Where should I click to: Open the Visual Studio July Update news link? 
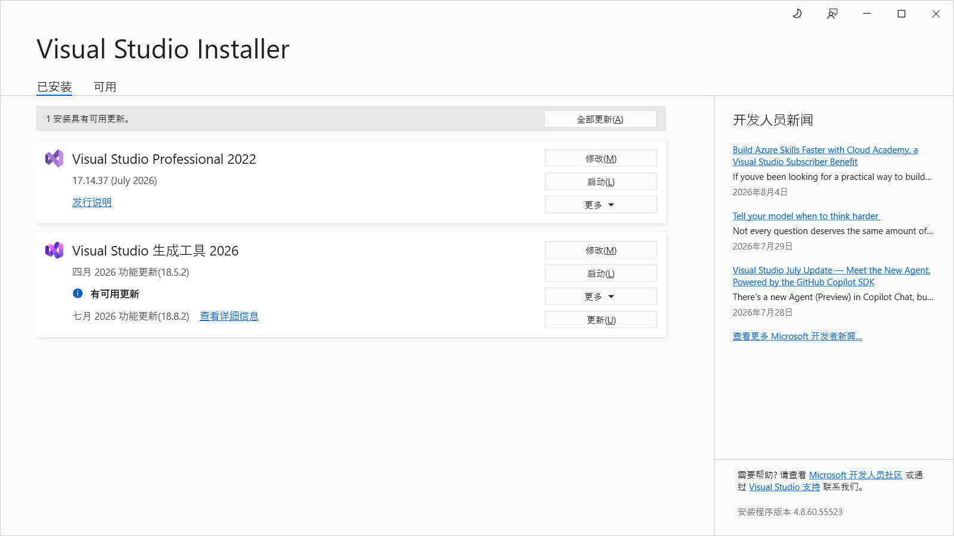coord(831,276)
